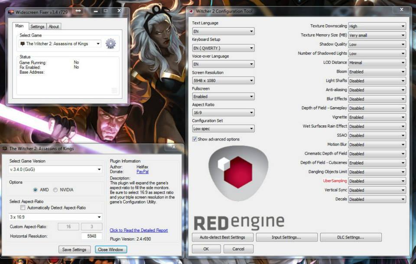The image size is (416, 264).
Task: Click the Witcher plugin window title icon
Action: tap(4, 149)
